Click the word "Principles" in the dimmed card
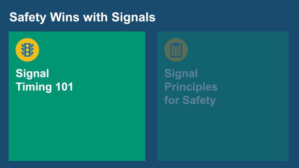The width and height of the screenshot is (299, 168). (x=191, y=87)
